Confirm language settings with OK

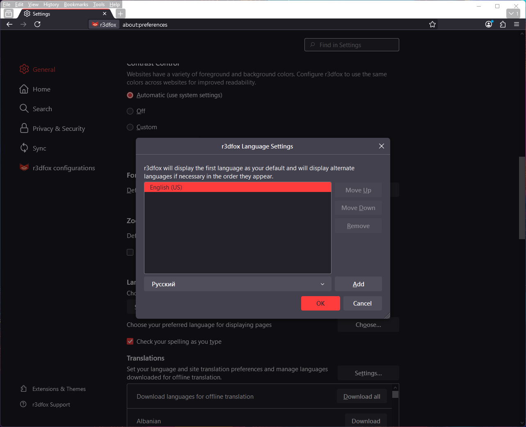coord(320,303)
